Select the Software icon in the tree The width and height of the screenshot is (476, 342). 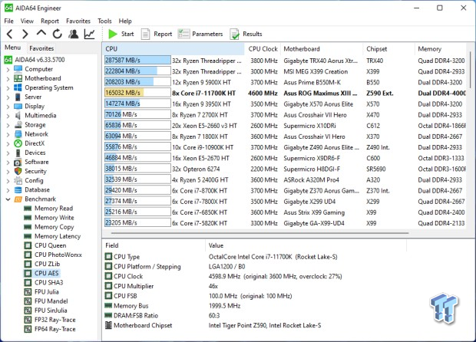(18, 163)
